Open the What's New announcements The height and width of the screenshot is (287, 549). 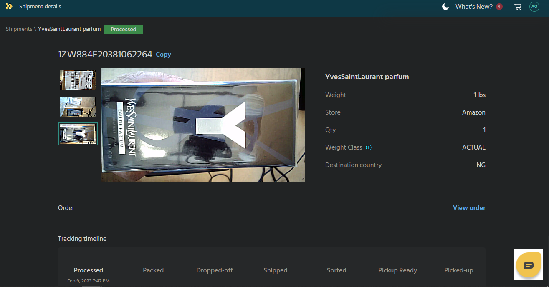474,7
